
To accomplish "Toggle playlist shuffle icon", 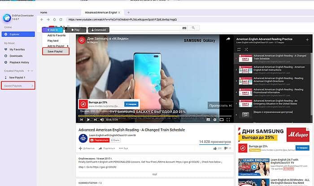I will tap(246, 49).
